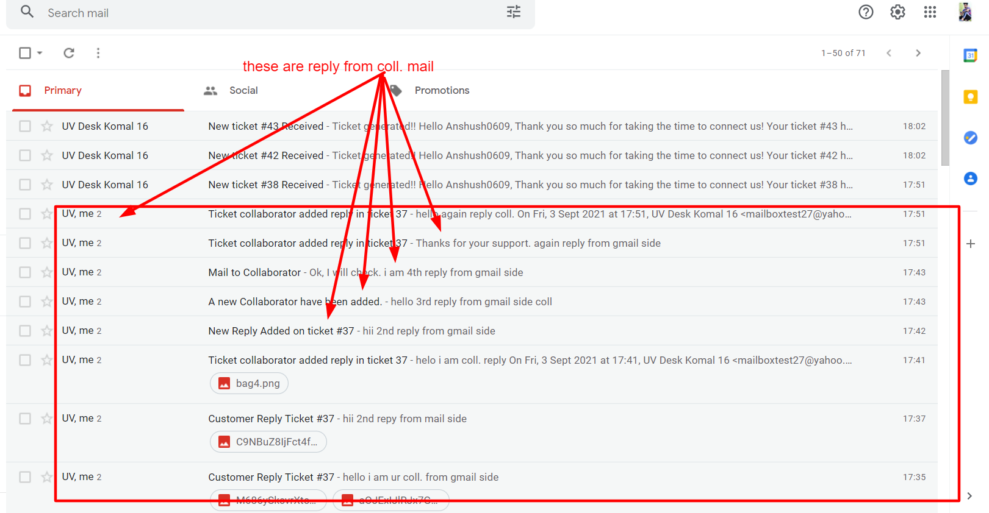Open the Settings gear
This screenshot has height=513, width=989.
pyautogui.click(x=897, y=12)
